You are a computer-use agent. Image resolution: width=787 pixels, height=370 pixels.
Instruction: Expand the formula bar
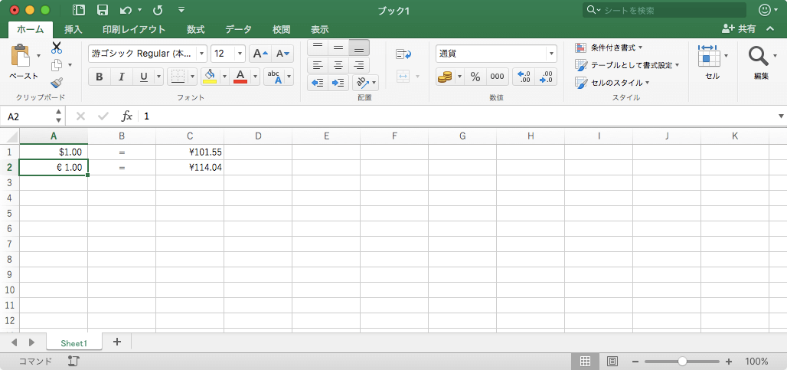coord(781,116)
